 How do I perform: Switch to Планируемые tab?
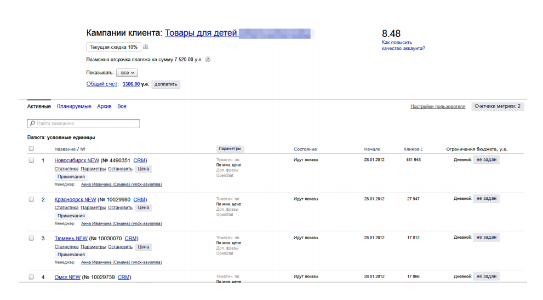pos(74,106)
